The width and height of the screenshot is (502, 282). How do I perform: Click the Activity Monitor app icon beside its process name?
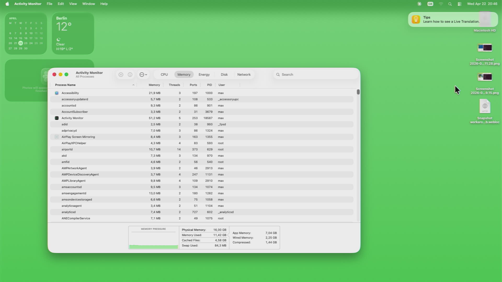pyautogui.click(x=57, y=118)
